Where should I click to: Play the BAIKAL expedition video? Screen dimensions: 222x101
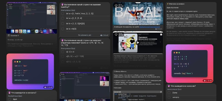[x=138, y=14]
